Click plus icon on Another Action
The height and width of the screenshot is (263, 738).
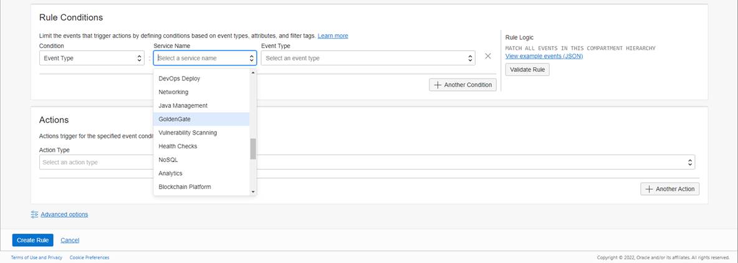pyautogui.click(x=649, y=189)
